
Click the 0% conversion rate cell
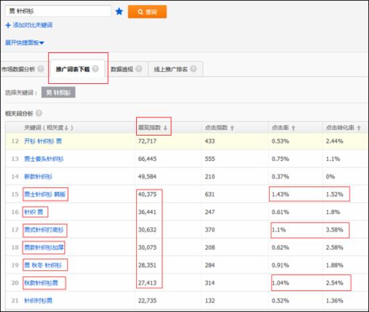(x=330, y=176)
